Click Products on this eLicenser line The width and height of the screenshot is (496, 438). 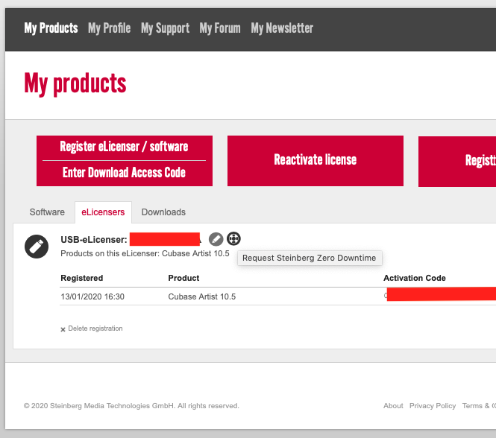(145, 253)
